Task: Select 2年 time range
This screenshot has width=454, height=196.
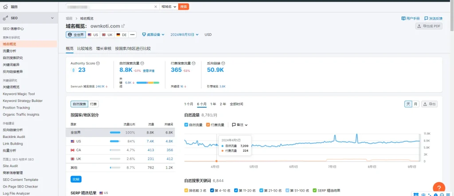Action: (x=223, y=104)
